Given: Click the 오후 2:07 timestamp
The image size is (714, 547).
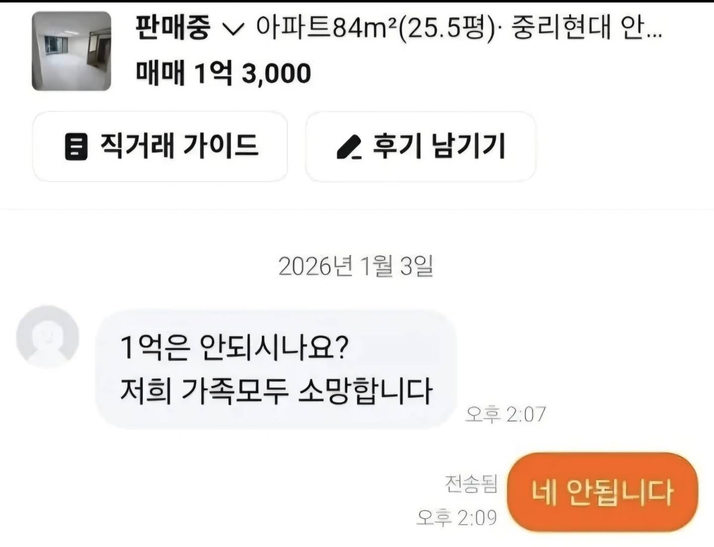Looking at the screenshot, I should pos(505,414).
